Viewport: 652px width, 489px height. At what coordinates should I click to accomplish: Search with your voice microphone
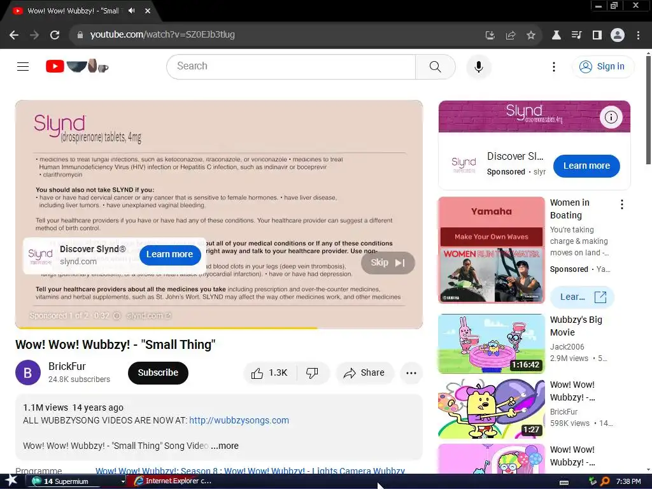[x=479, y=66]
